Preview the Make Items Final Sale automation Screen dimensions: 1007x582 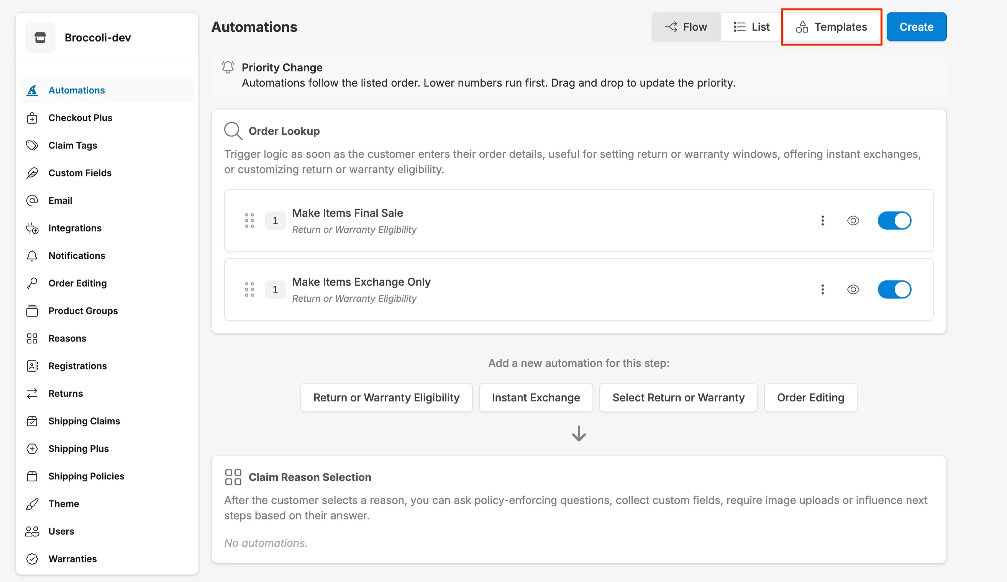click(853, 220)
